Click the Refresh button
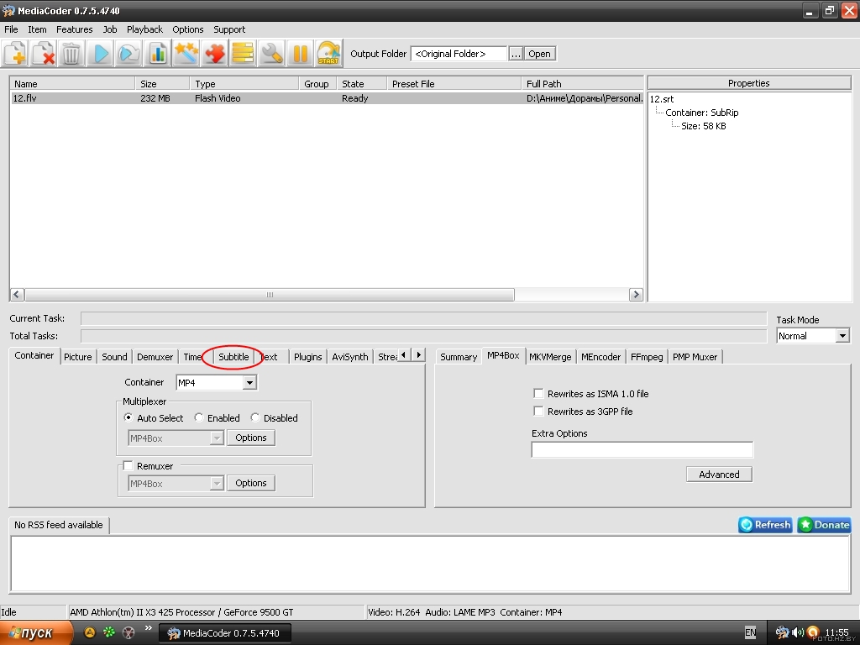The height and width of the screenshot is (645, 860). click(765, 525)
